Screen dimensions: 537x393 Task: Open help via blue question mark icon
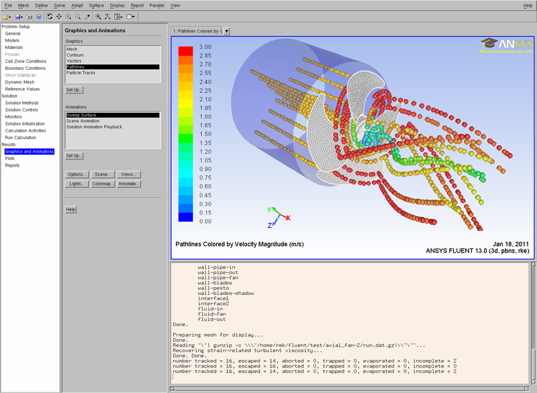pos(38,15)
